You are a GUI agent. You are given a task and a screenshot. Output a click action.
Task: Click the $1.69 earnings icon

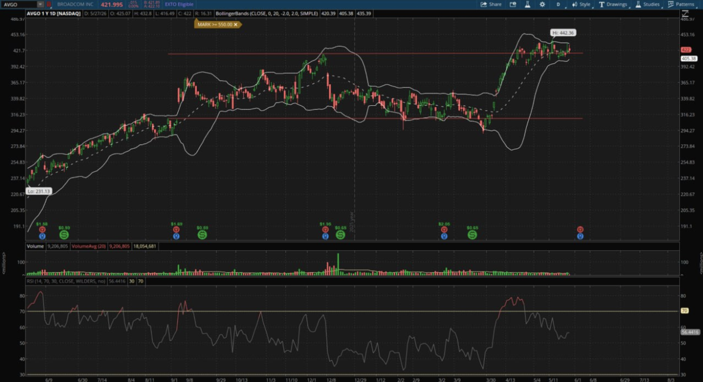[176, 230]
